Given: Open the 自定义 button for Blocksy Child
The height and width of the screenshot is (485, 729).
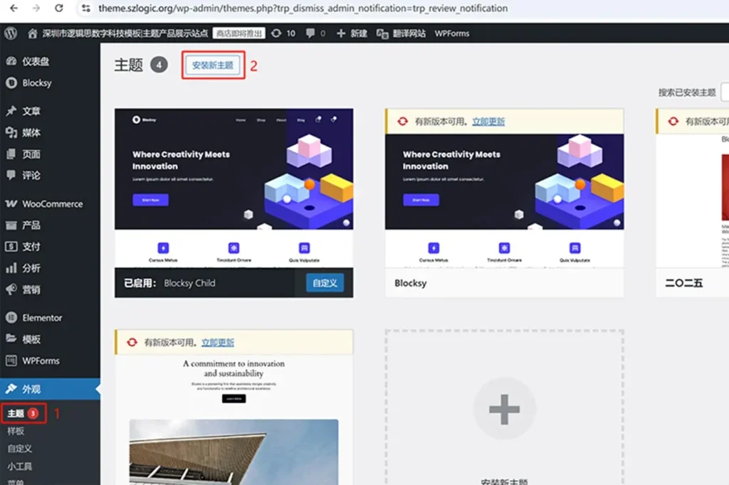Looking at the screenshot, I should coord(327,283).
